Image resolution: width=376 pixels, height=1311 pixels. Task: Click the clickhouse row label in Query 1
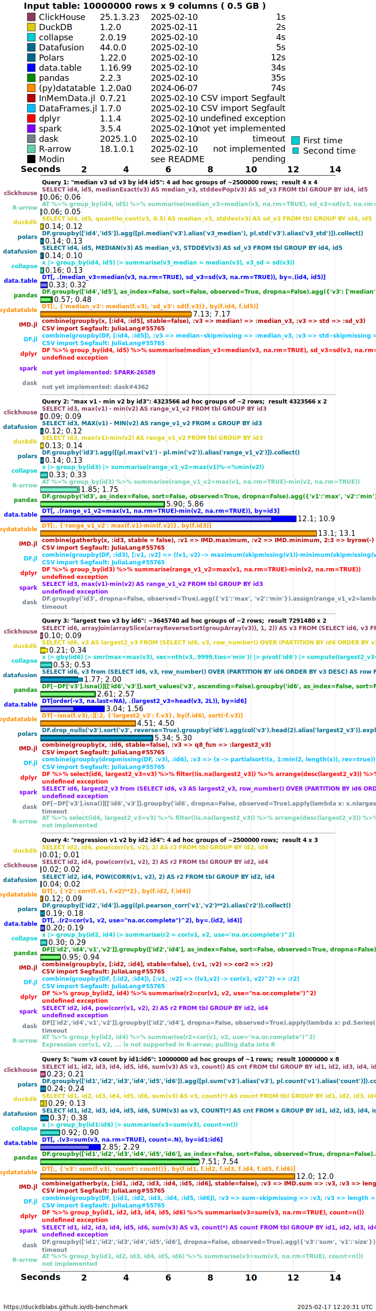coord(20,194)
